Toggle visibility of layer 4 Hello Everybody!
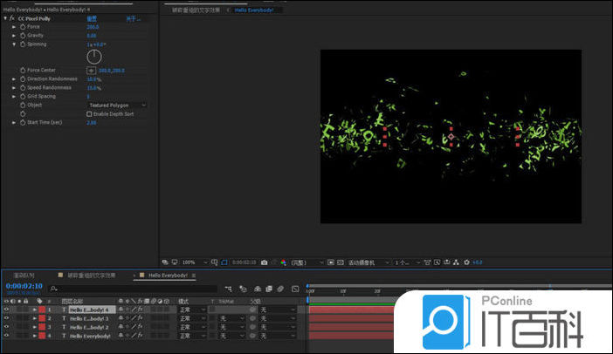Screen dimensions: 613x354 6,336
